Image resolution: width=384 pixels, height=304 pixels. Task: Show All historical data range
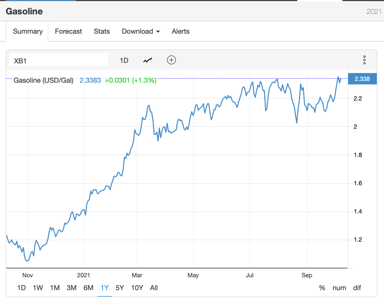point(154,288)
